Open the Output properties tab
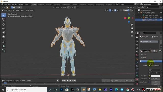The height and width of the screenshot is (92, 163). tap(137, 45)
